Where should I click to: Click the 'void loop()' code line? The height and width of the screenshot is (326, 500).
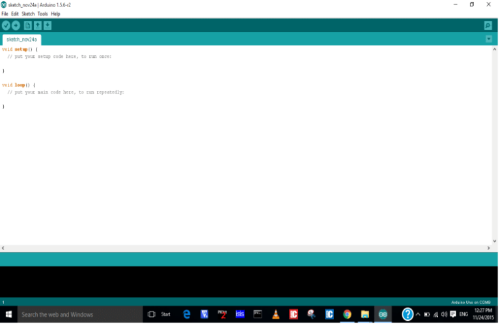click(x=18, y=85)
